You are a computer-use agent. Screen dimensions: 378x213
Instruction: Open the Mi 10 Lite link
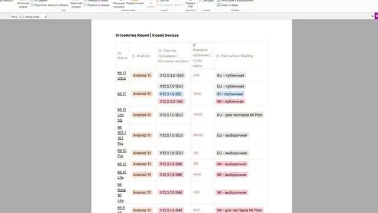[122, 175]
